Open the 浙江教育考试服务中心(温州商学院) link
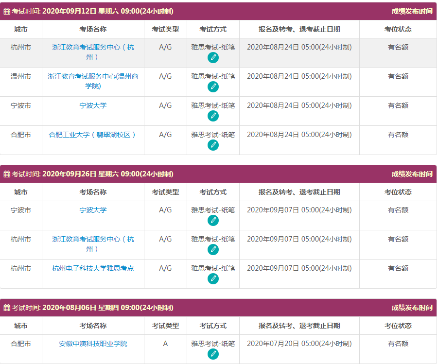Screen dimensions: 438x364 point(92,82)
